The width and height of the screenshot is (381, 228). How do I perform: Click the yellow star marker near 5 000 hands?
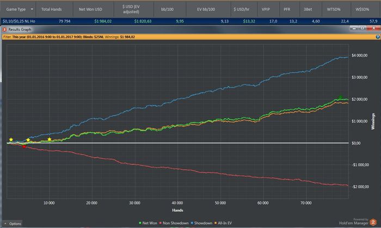click(28, 140)
